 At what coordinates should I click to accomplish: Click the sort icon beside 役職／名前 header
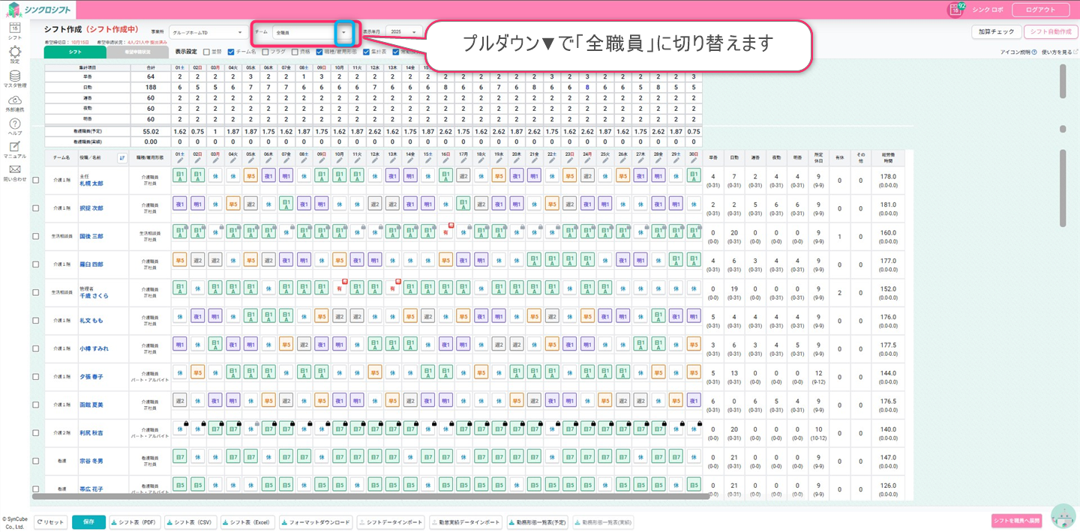click(x=122, y=158)
